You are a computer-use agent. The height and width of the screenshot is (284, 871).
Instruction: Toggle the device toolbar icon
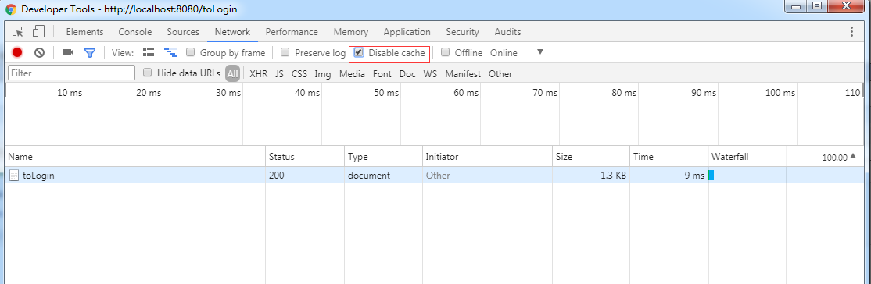click(x=38, y=32)
